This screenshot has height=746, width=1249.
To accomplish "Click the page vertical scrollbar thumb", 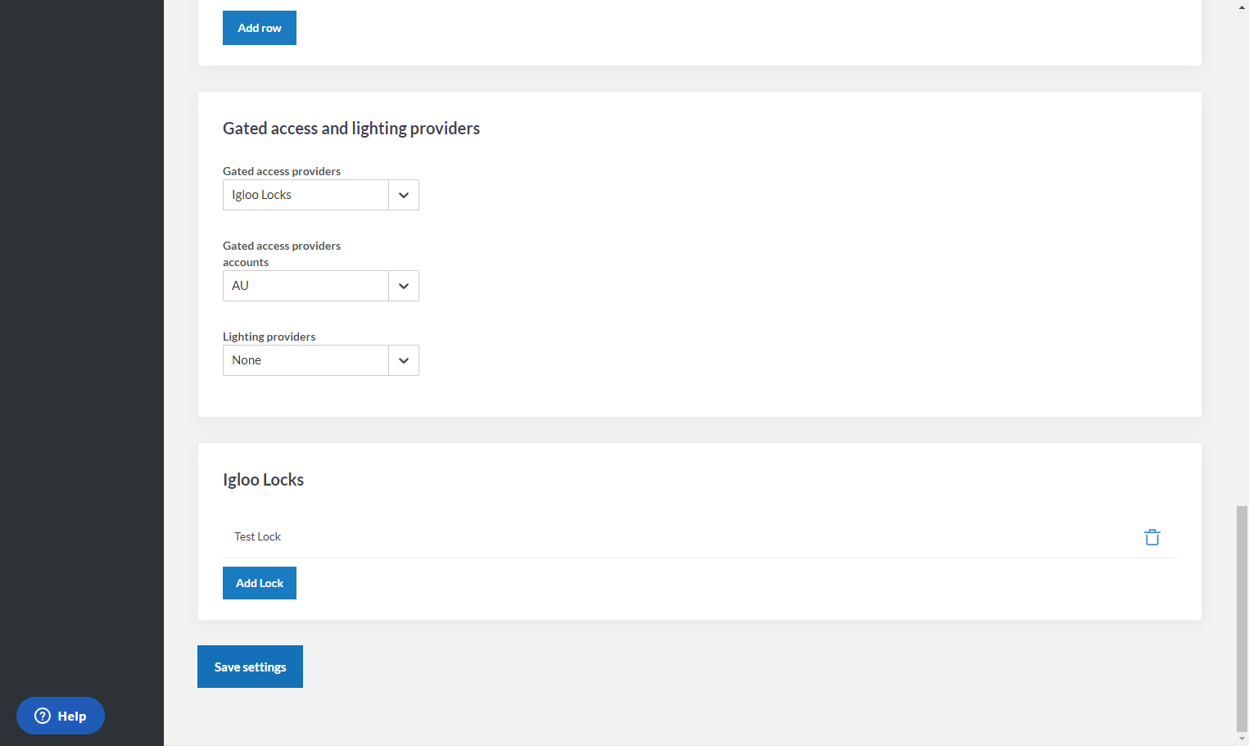I will (1242, 618).
